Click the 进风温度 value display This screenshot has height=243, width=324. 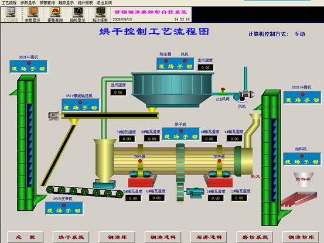tap(118, 93)
